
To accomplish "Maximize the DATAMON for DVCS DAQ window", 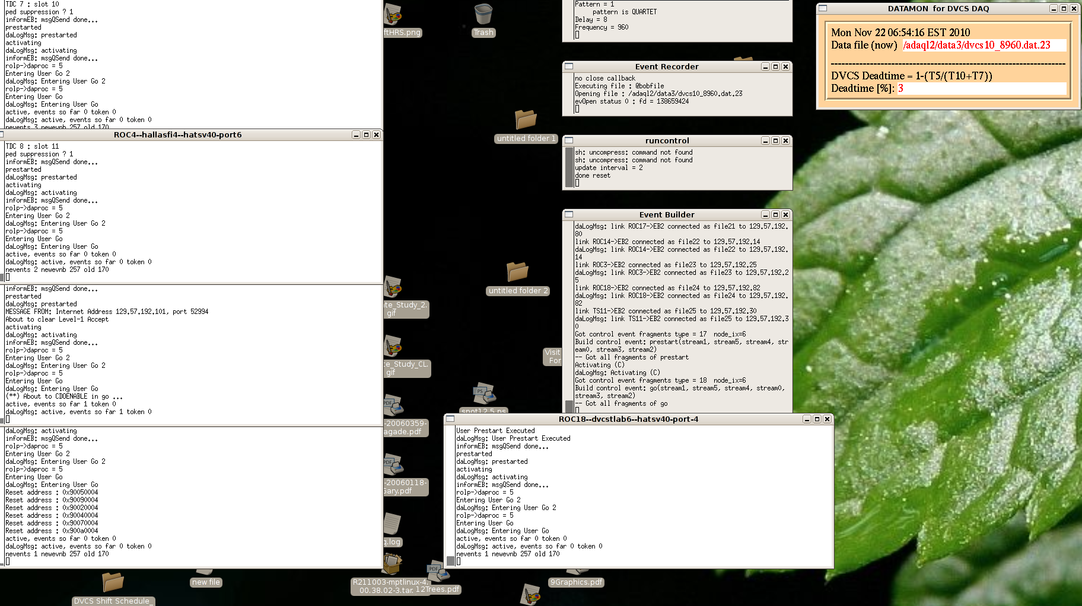I will (1064, 9).
